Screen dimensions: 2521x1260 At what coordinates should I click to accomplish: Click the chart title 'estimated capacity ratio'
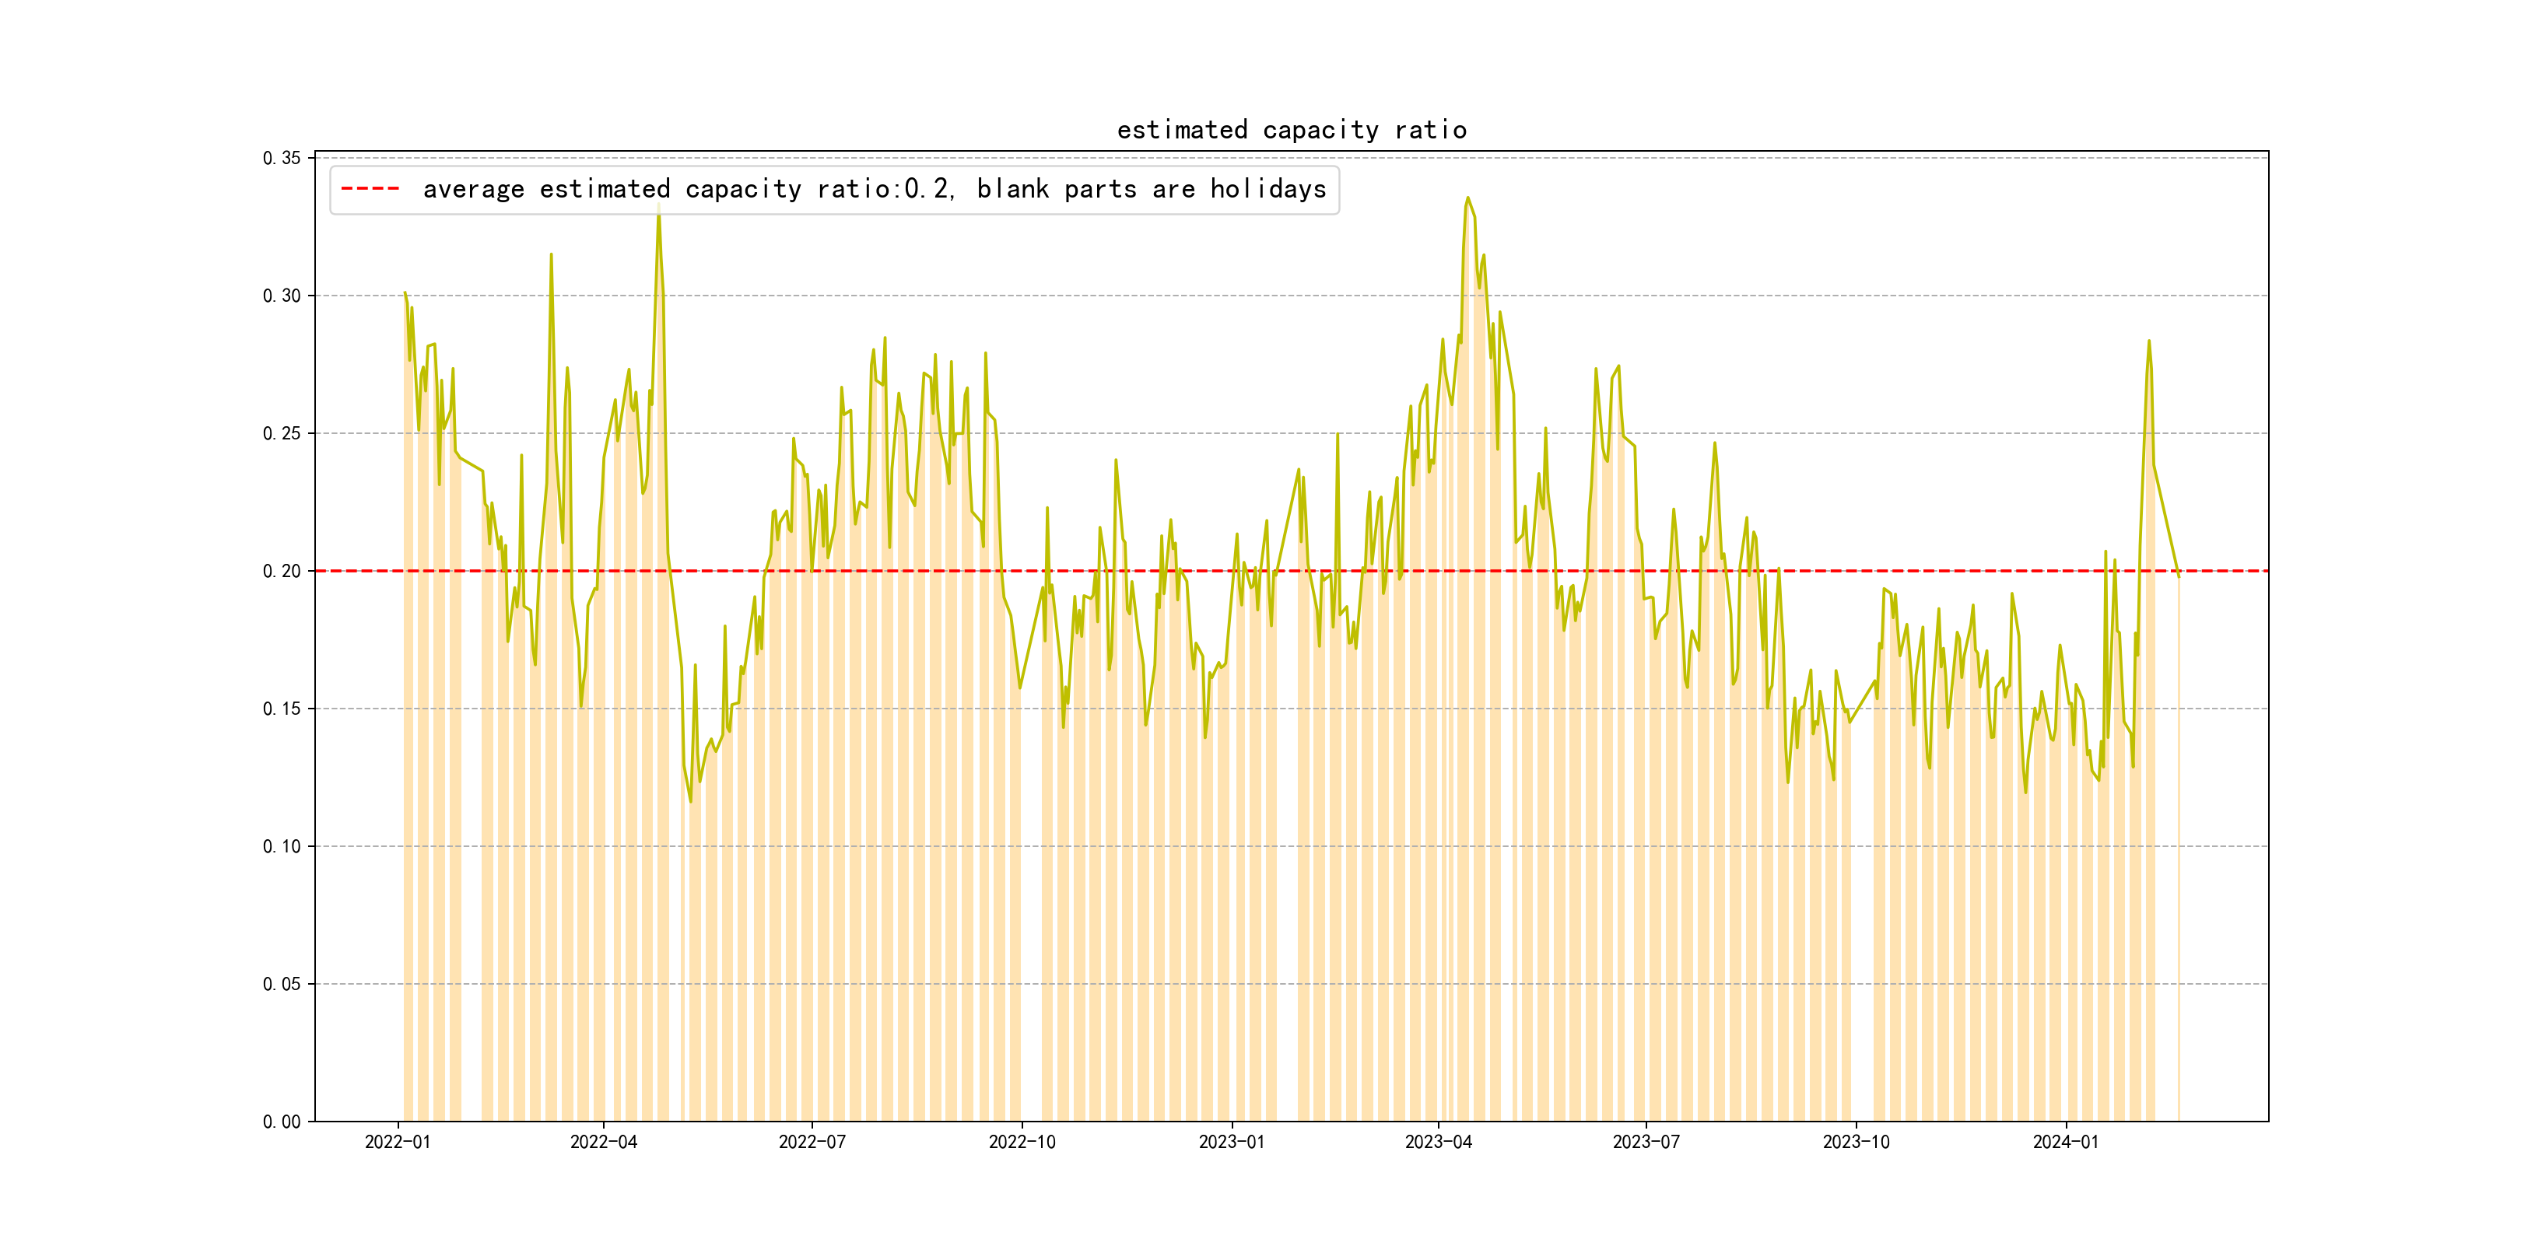[1291, 130]
